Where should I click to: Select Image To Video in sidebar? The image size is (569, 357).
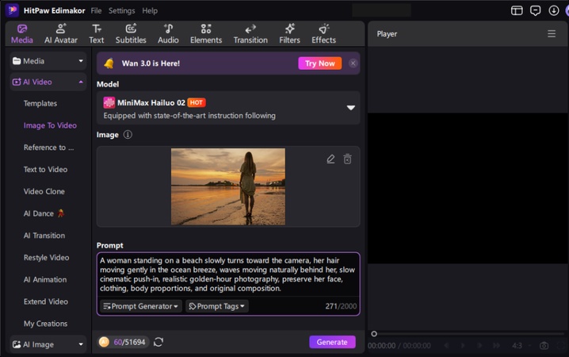coord(50,125)
